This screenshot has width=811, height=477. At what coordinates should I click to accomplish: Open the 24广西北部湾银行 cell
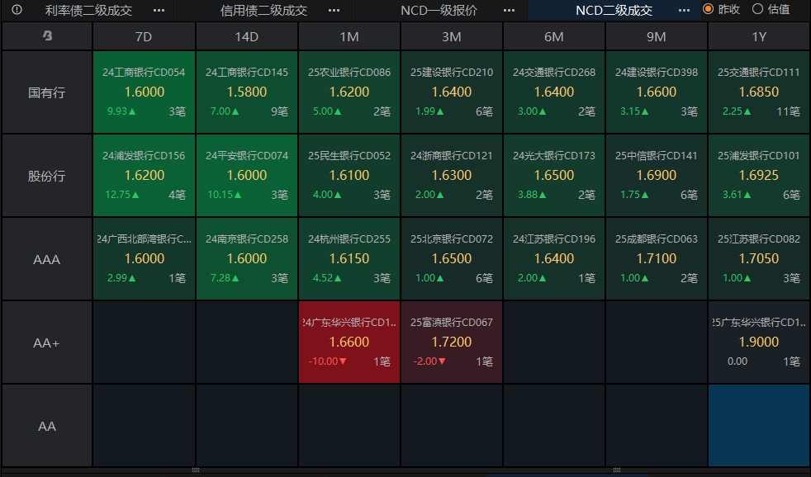(x=144, y=259)
